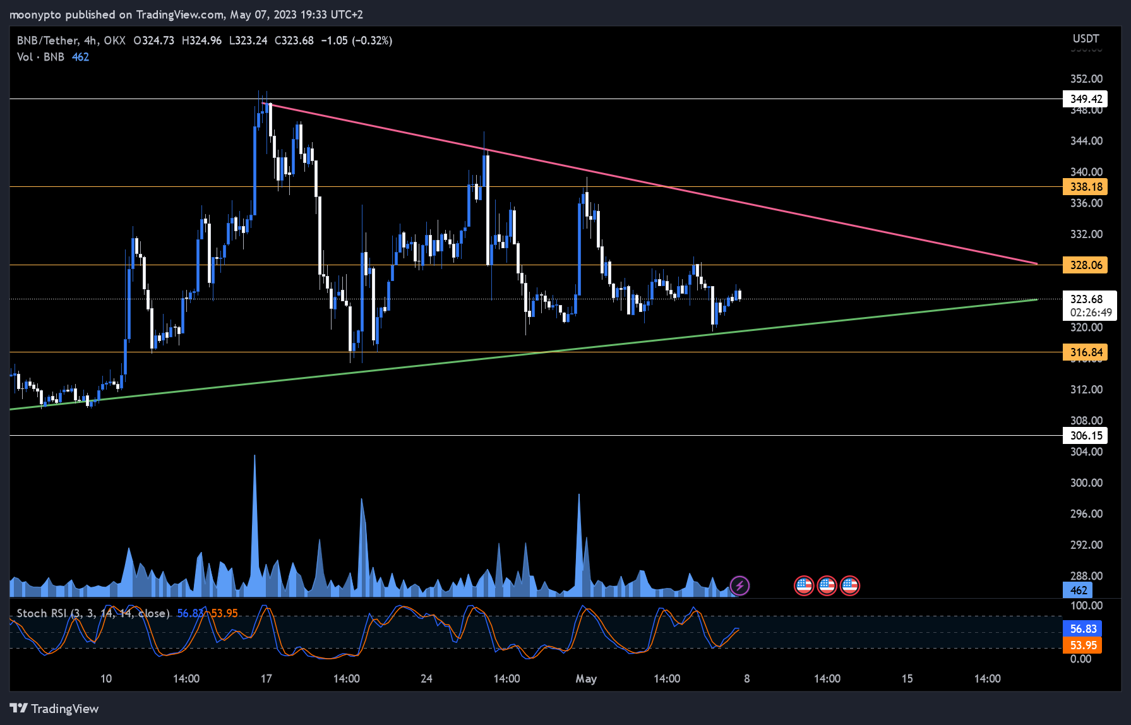Click the 'May' label on the time axis
Screen dimensions: 1131x725
(x=586, y=679)
